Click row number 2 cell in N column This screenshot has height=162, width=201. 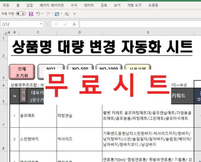click(14, 139)
